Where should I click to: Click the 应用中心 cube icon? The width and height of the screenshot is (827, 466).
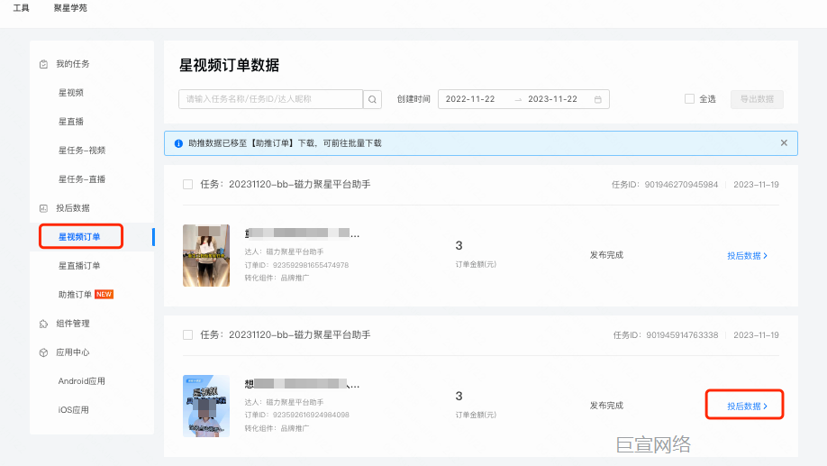[x=44, y=352]
